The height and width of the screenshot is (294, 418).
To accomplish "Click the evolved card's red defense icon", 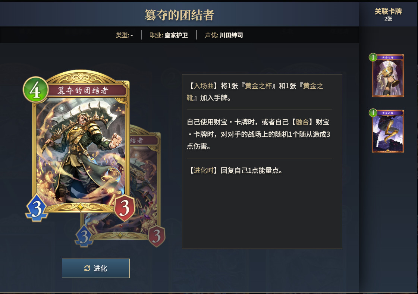I will pyautogui.click(x=157, y=236).
